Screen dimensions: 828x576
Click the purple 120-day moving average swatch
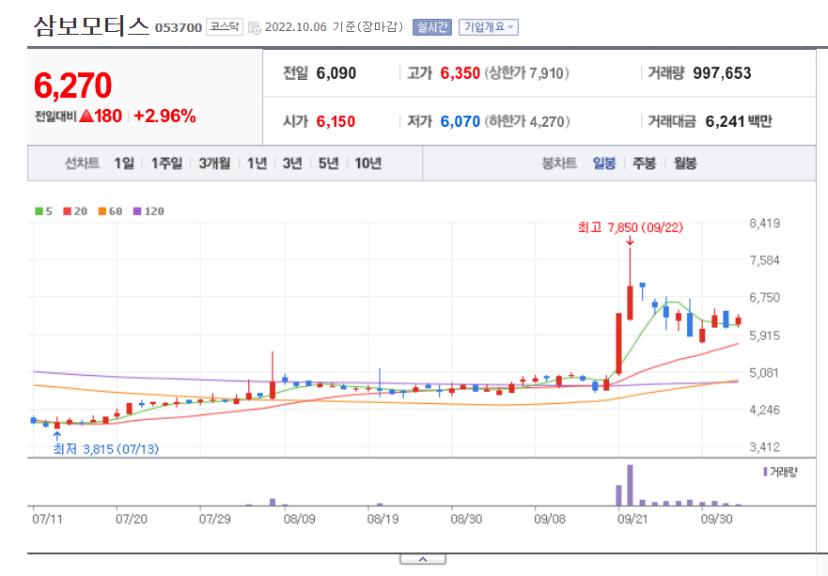137,211
